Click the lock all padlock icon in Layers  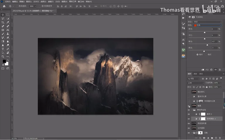click(x=207, y=87)
